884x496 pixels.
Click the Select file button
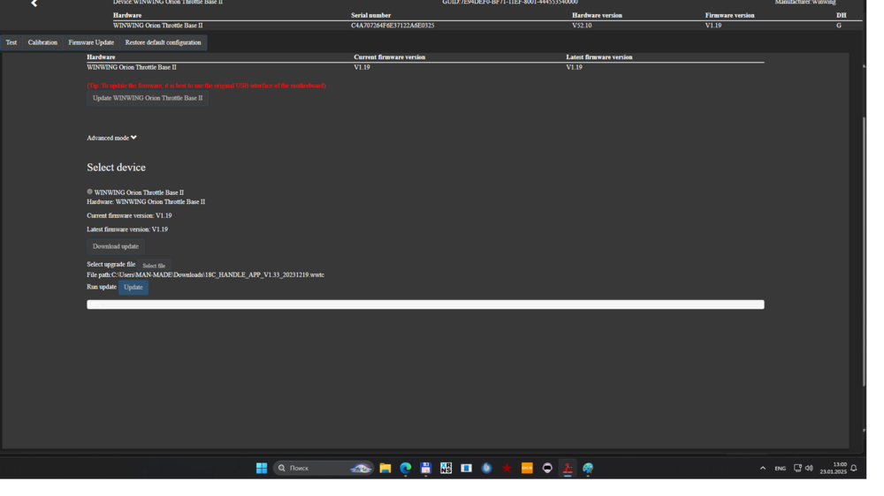pyautogui.click(x=154, y=266)
